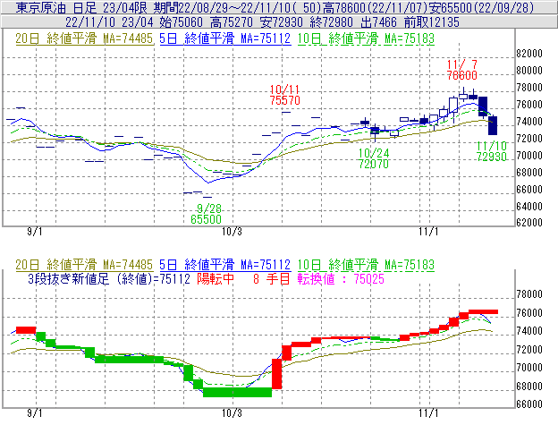Click the 11/1 date label under lower chart
558x425 pixels.
click(x=428, y=413)
